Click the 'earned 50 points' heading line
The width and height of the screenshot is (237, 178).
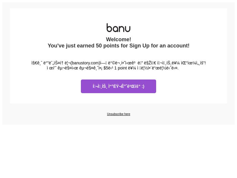[118, 46]
